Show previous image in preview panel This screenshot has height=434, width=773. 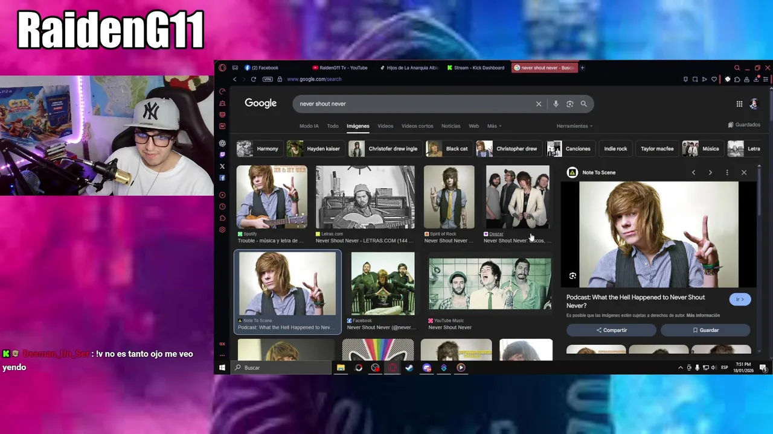click(x=693, y=172)
